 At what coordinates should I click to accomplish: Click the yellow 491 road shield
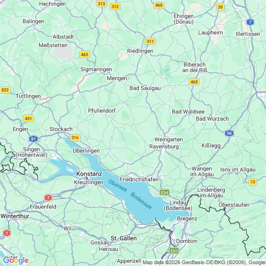pos(28,119)
